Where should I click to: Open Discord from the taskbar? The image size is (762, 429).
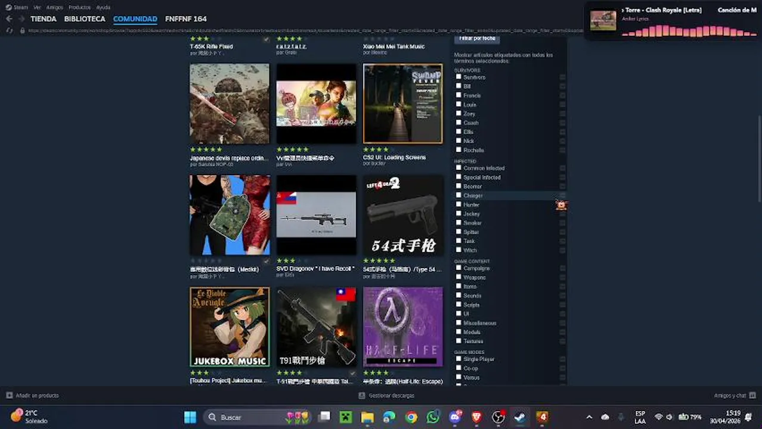[x=456, y=417]
